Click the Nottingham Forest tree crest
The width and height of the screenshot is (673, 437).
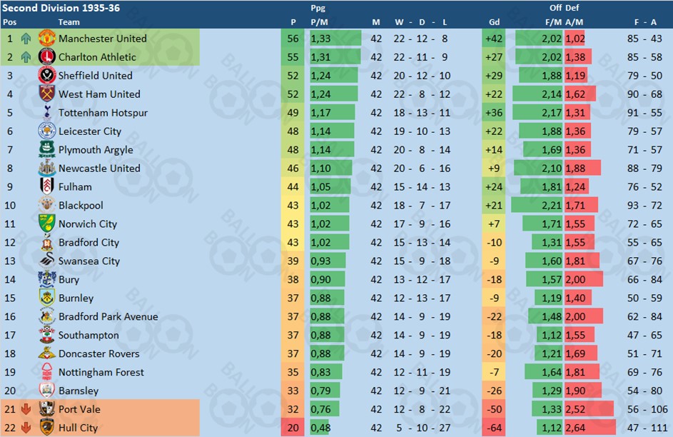[x=47, y=371]
